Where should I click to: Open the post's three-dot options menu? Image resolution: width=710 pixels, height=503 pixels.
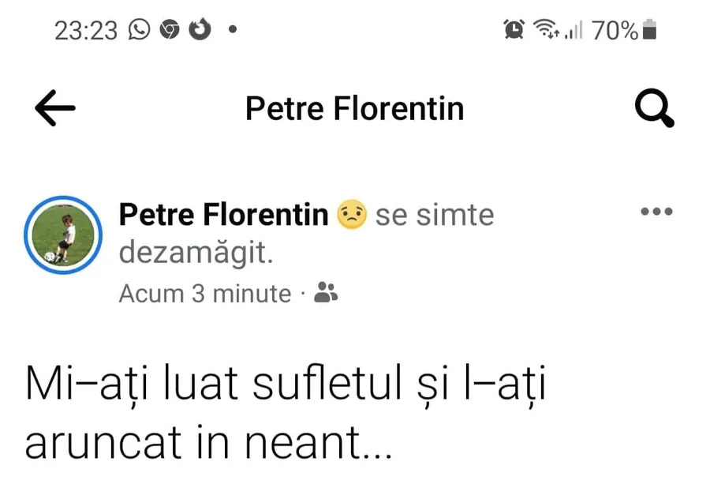click(656, 212)
